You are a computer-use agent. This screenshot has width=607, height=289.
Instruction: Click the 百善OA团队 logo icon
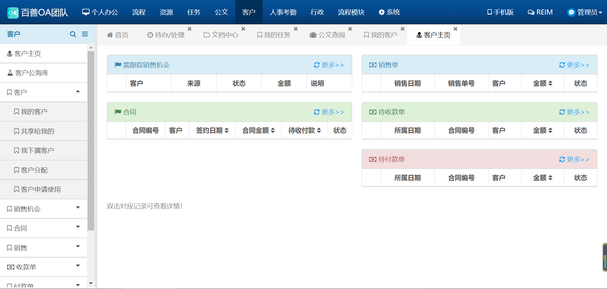click(x=13, y=13)
